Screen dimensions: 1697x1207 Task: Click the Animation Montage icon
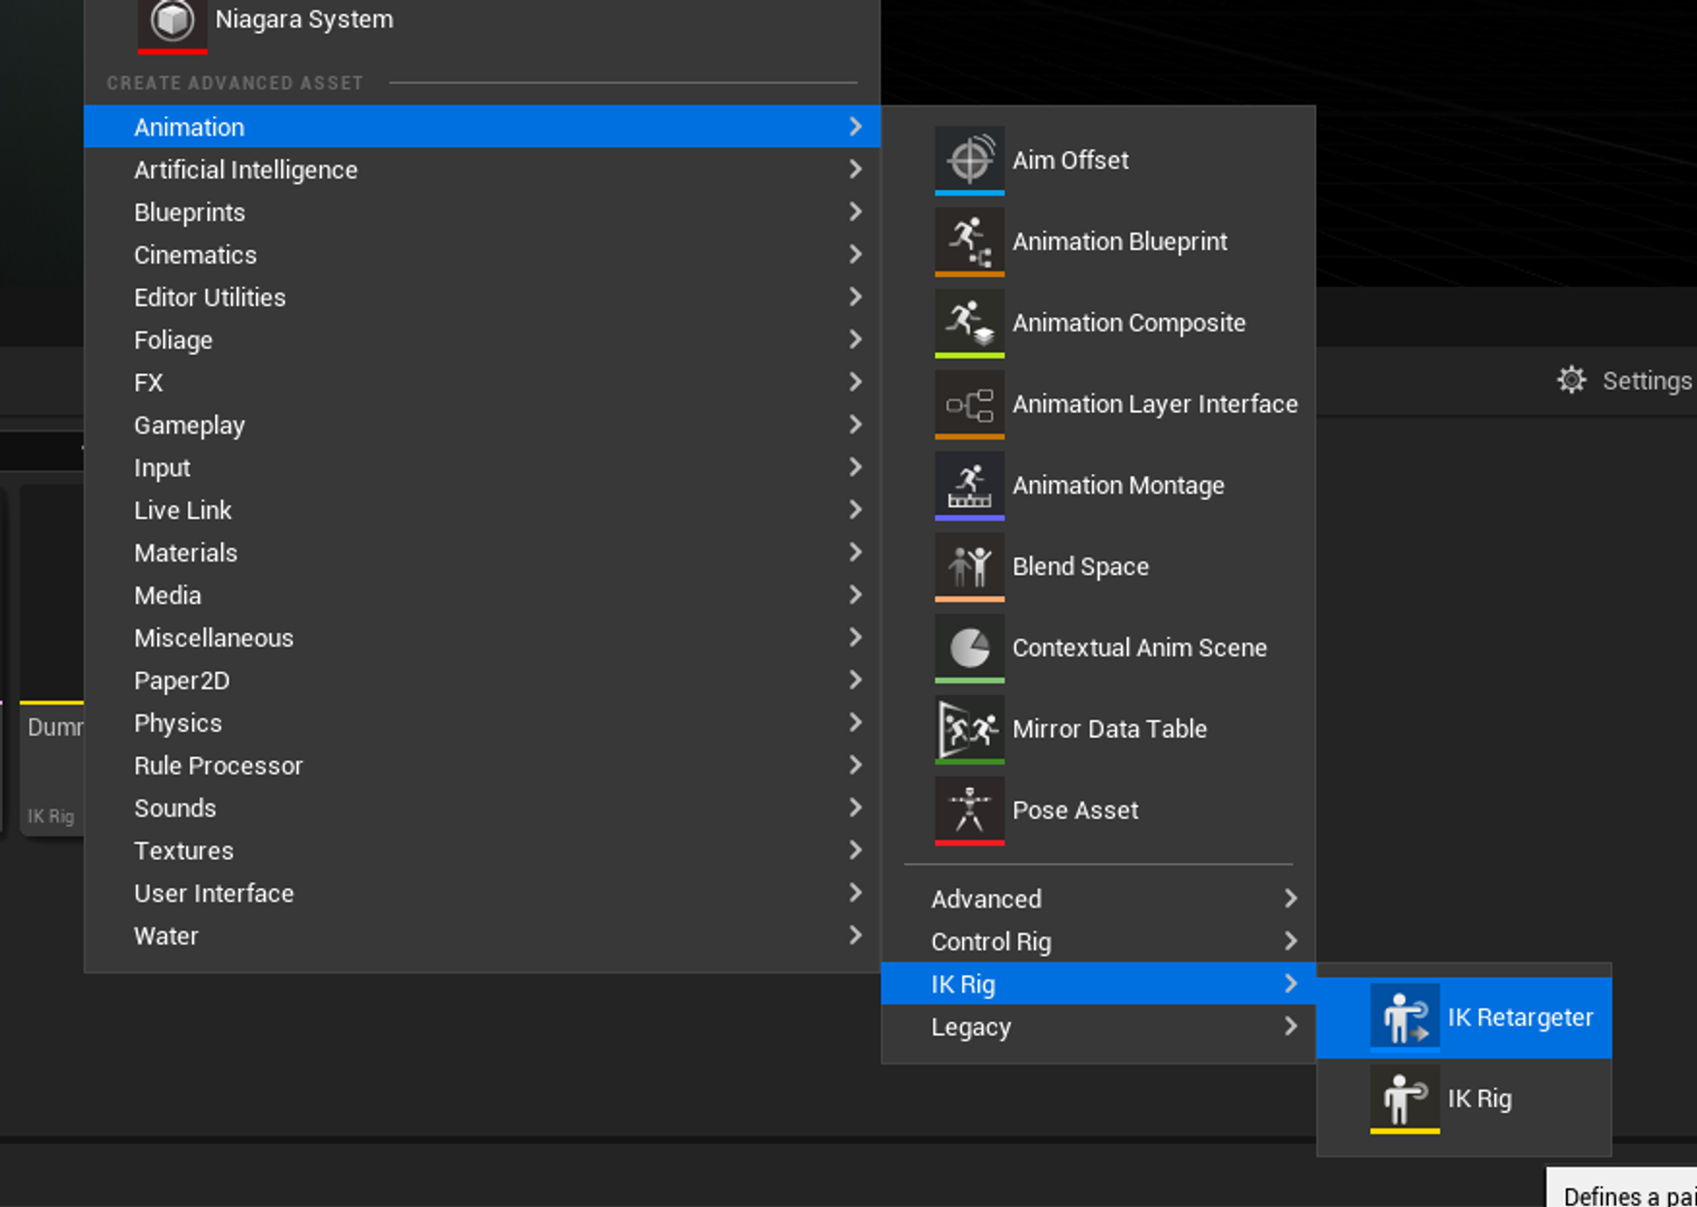[969, 486]
